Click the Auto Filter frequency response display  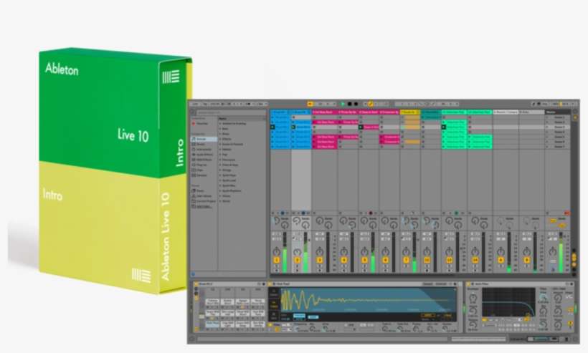508,302
